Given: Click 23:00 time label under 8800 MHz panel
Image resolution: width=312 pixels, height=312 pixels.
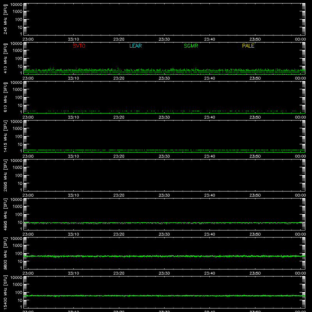Looking at the screenshot, I should point(28,273).
